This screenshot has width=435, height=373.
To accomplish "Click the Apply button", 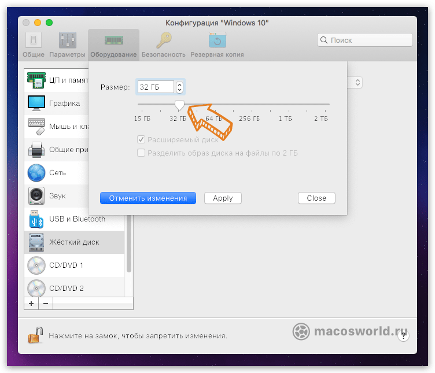I will 223,198.
